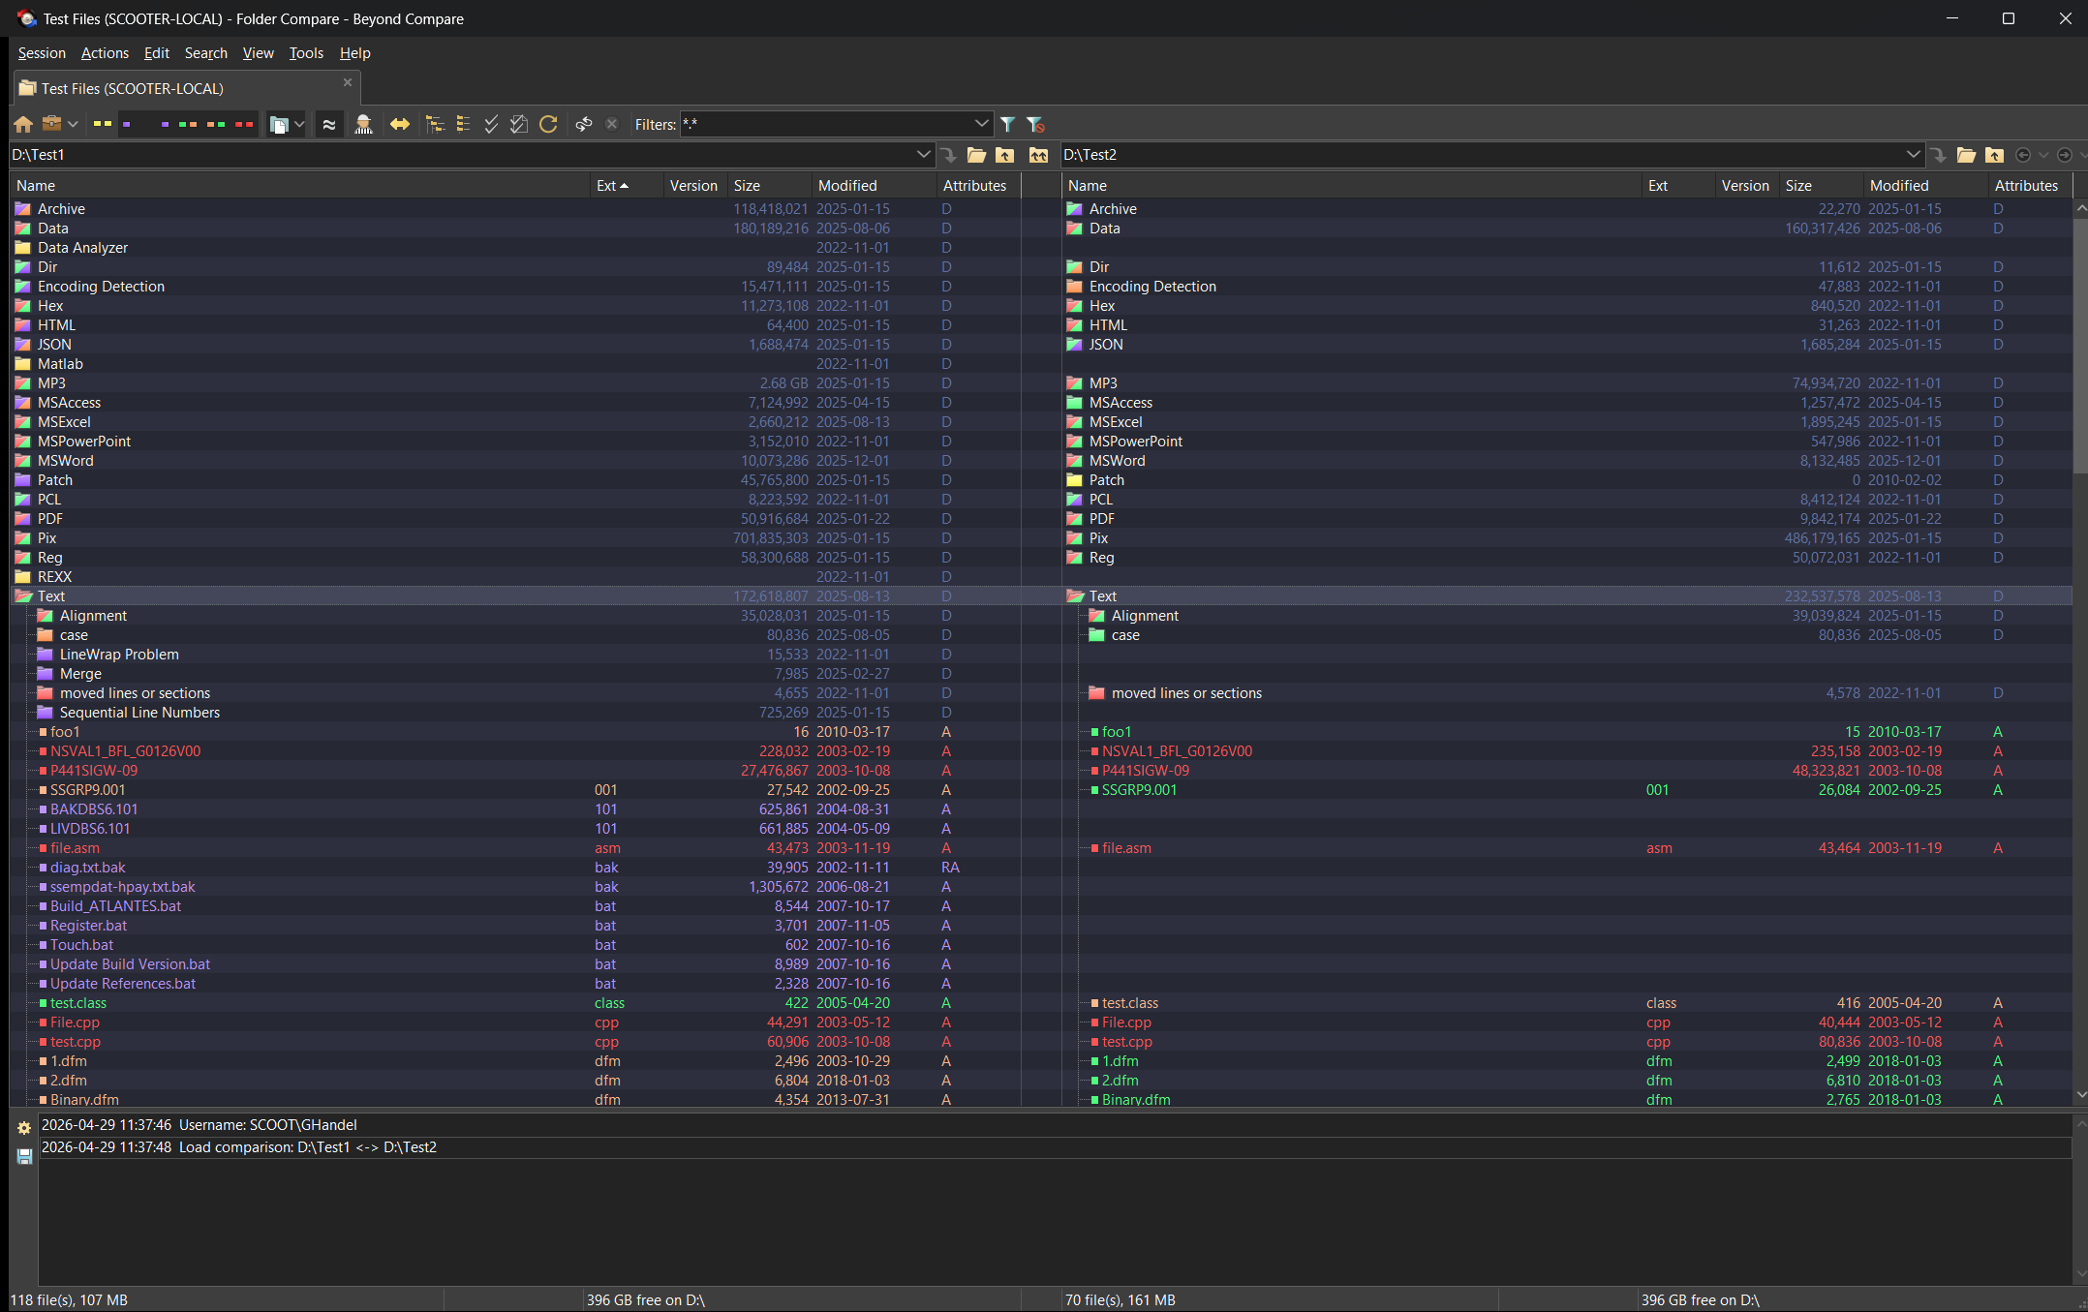The image size is (2088, 1312).
Task: Toggle Suppress Filters funnel icon
Action: point(1035,124)
